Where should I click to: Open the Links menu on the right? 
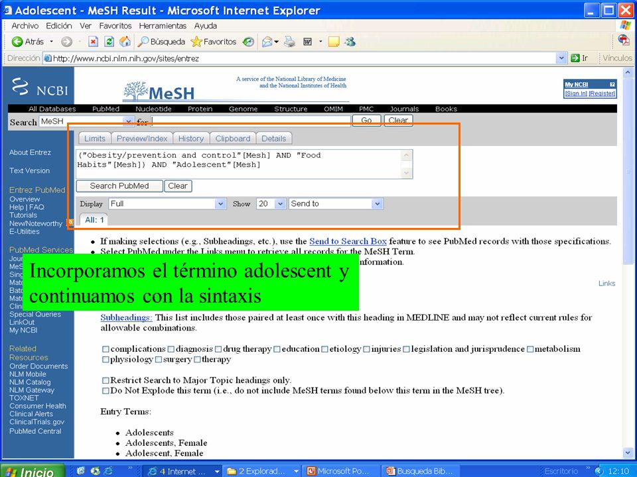(606, 284)
